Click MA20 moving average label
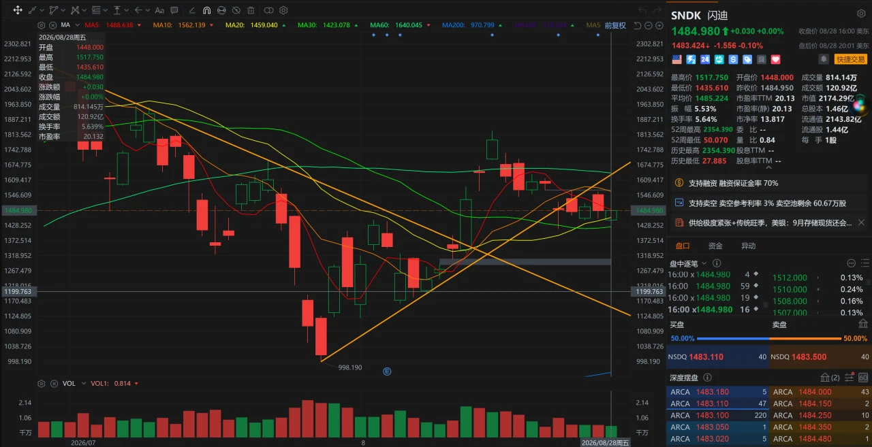872x447 pixels. 235,25
